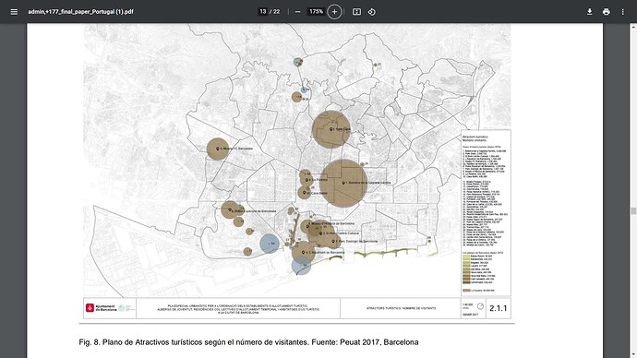The image size is (637, 358).
Task: Click the fit to page icon
Action: 356,12
